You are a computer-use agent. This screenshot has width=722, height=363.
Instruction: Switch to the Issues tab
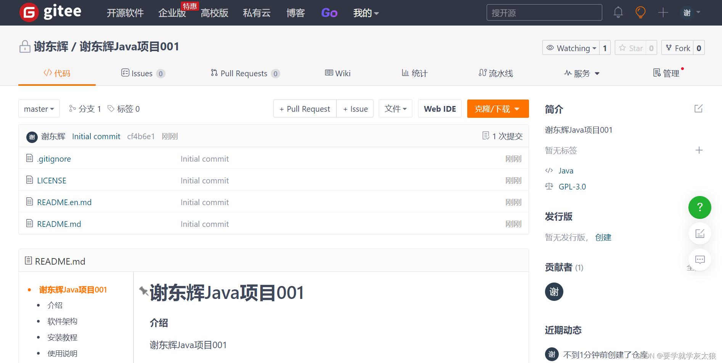pyautogui.click(x=143, y=73)
